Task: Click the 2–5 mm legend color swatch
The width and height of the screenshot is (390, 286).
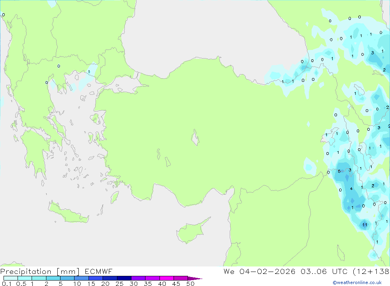Action: tap(53, 278)
